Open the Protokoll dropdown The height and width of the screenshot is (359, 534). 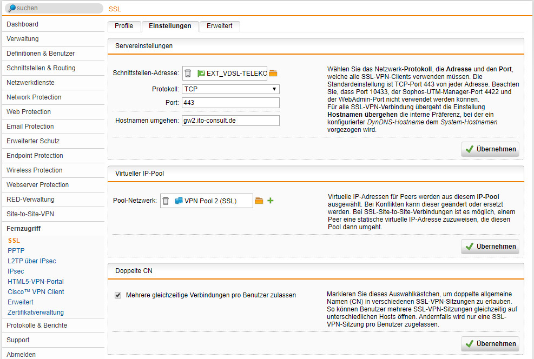click(230, 89)
